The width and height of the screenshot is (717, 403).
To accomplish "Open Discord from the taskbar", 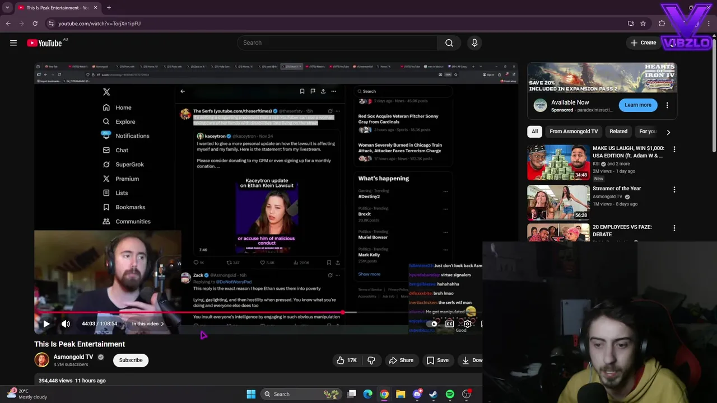I will click(x=417, y=394).
